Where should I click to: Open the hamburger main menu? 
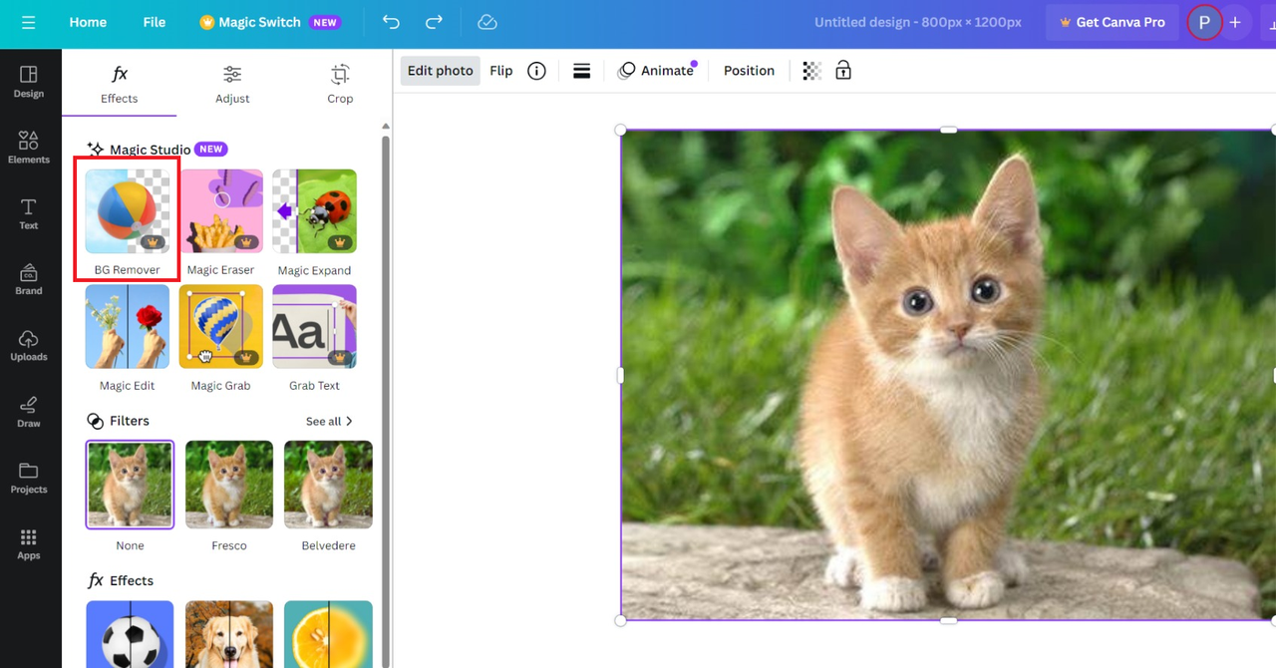[28, 22]
